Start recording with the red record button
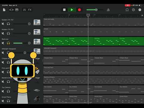The height and width of the screenshot is (108, 144). [79, 10]
